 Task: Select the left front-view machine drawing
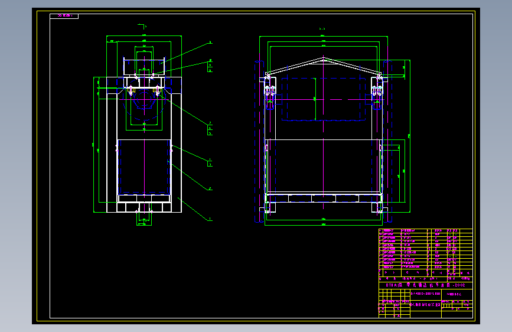[x=144, y=129]
